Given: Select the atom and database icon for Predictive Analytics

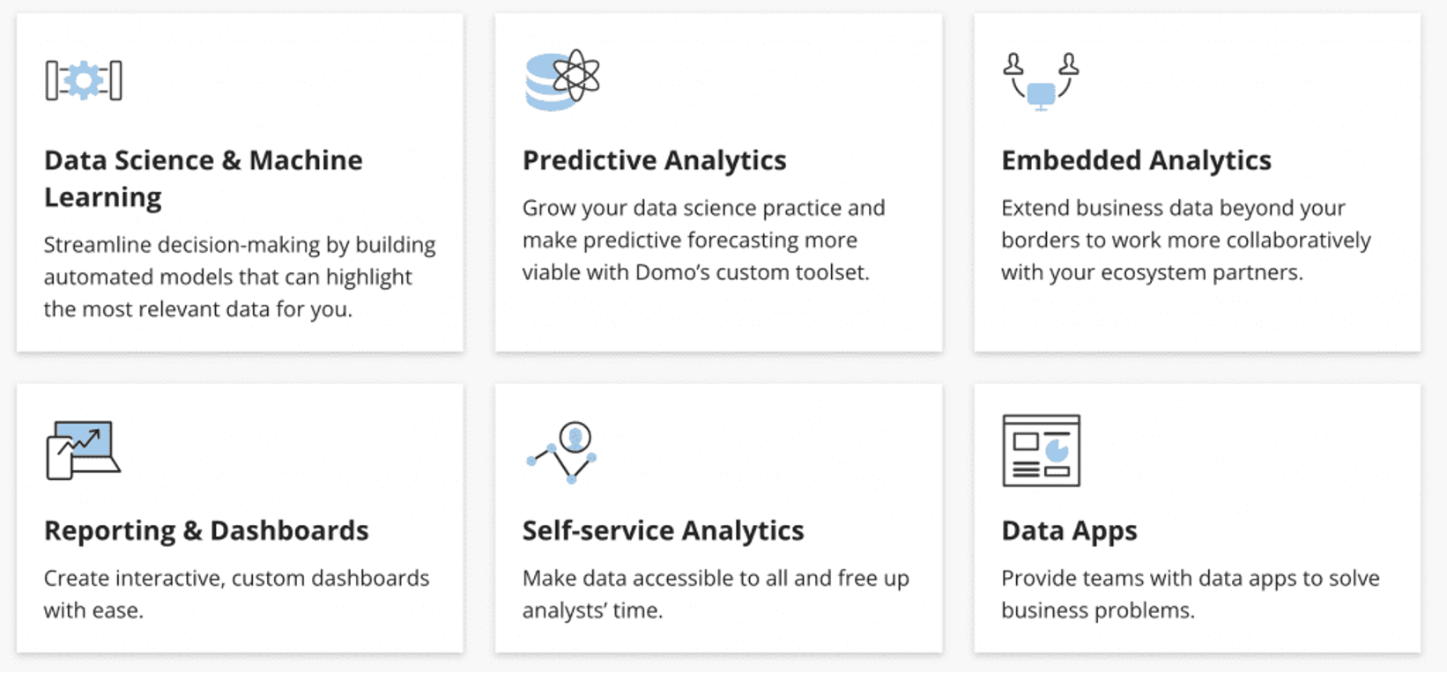Looking at the screenshot, I should coord(561,78).
